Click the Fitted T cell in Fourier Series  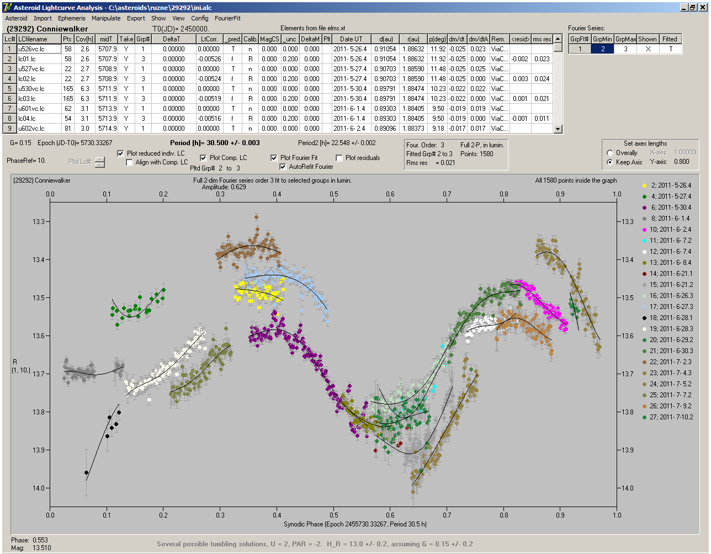670,49
